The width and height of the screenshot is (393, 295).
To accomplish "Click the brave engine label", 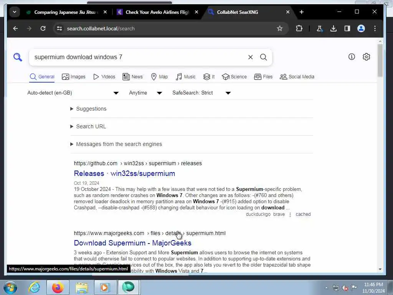I will [x=279, y=214].
